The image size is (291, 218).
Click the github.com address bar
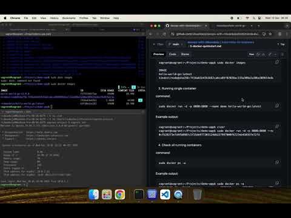tap(217, 34)
